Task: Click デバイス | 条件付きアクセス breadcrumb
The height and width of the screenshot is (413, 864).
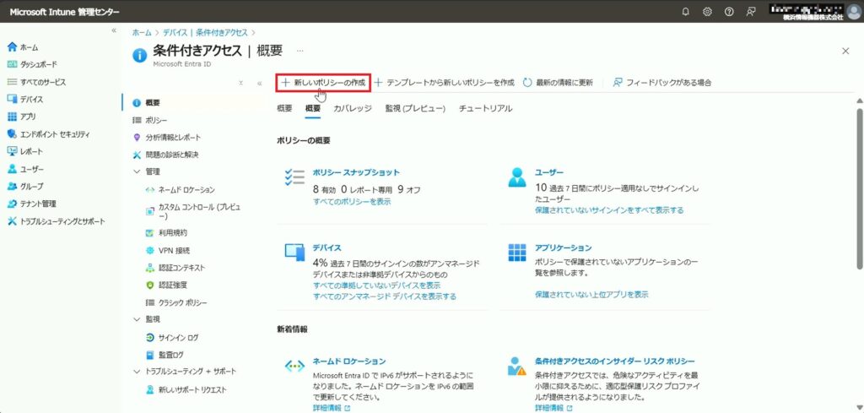Action: point(205,33)
